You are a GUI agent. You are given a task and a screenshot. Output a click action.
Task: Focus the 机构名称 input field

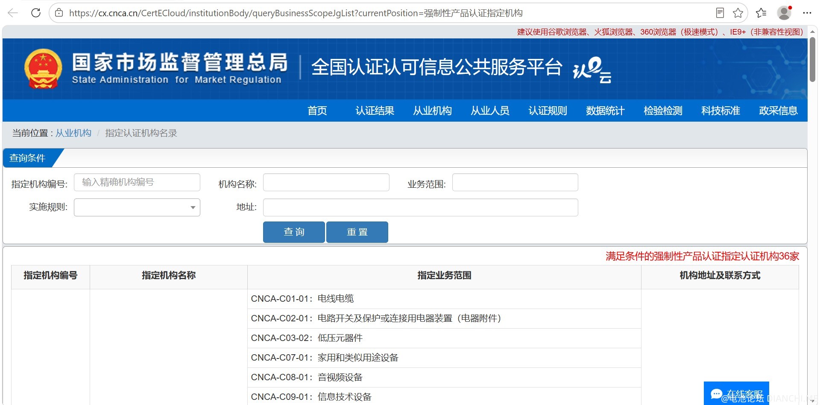(326, 182)
